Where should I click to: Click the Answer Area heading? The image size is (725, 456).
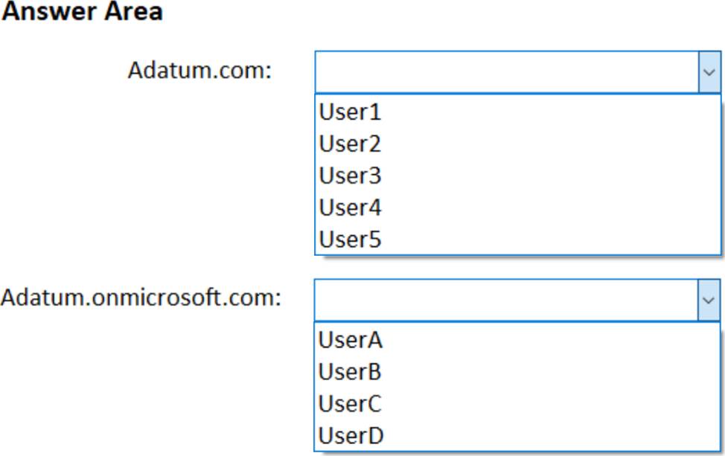tap(83, 11)
